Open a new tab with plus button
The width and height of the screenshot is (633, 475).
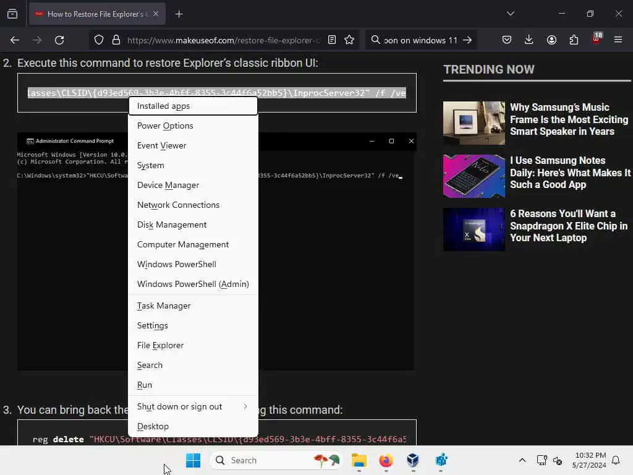coord(179,14)
